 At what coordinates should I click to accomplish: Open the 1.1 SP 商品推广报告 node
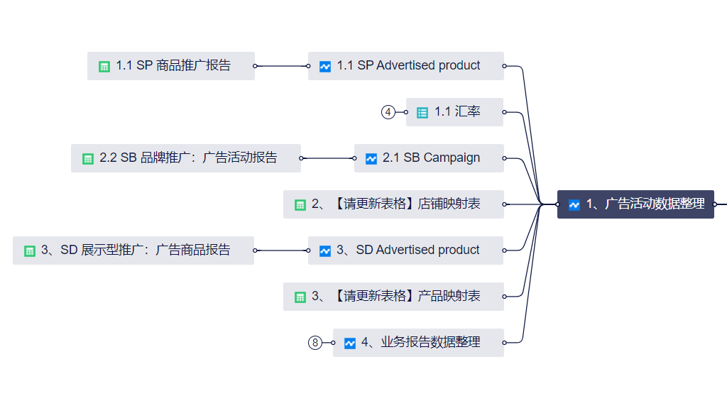point(173,65)
